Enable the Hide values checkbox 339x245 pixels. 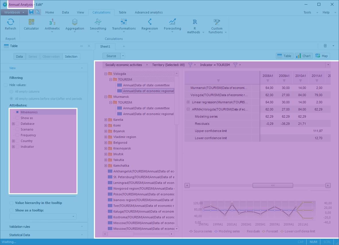pyautogui.click(x=6, y=85)
